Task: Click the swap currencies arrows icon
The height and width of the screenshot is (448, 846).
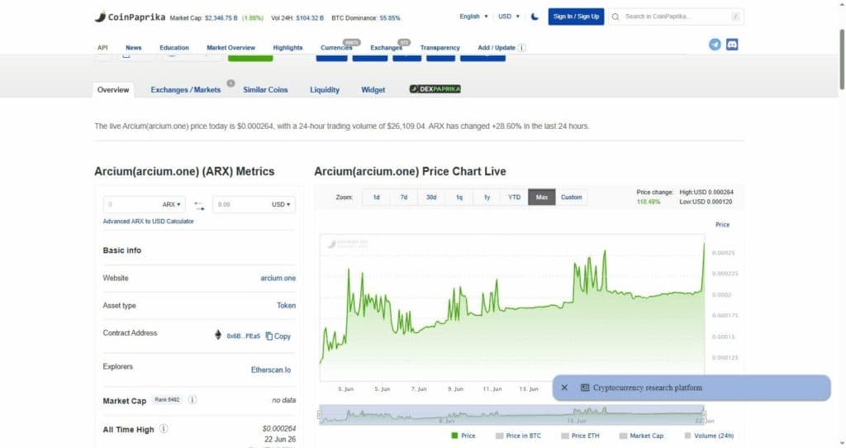Action: (199, 206)
